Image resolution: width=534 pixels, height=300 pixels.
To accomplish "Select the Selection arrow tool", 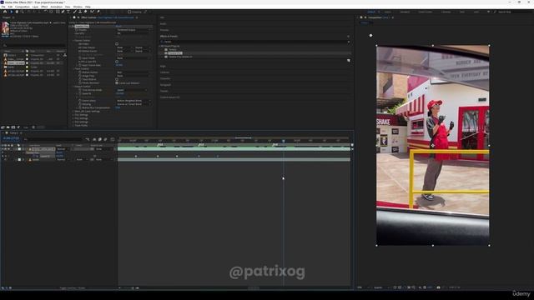I will [11, 12].
